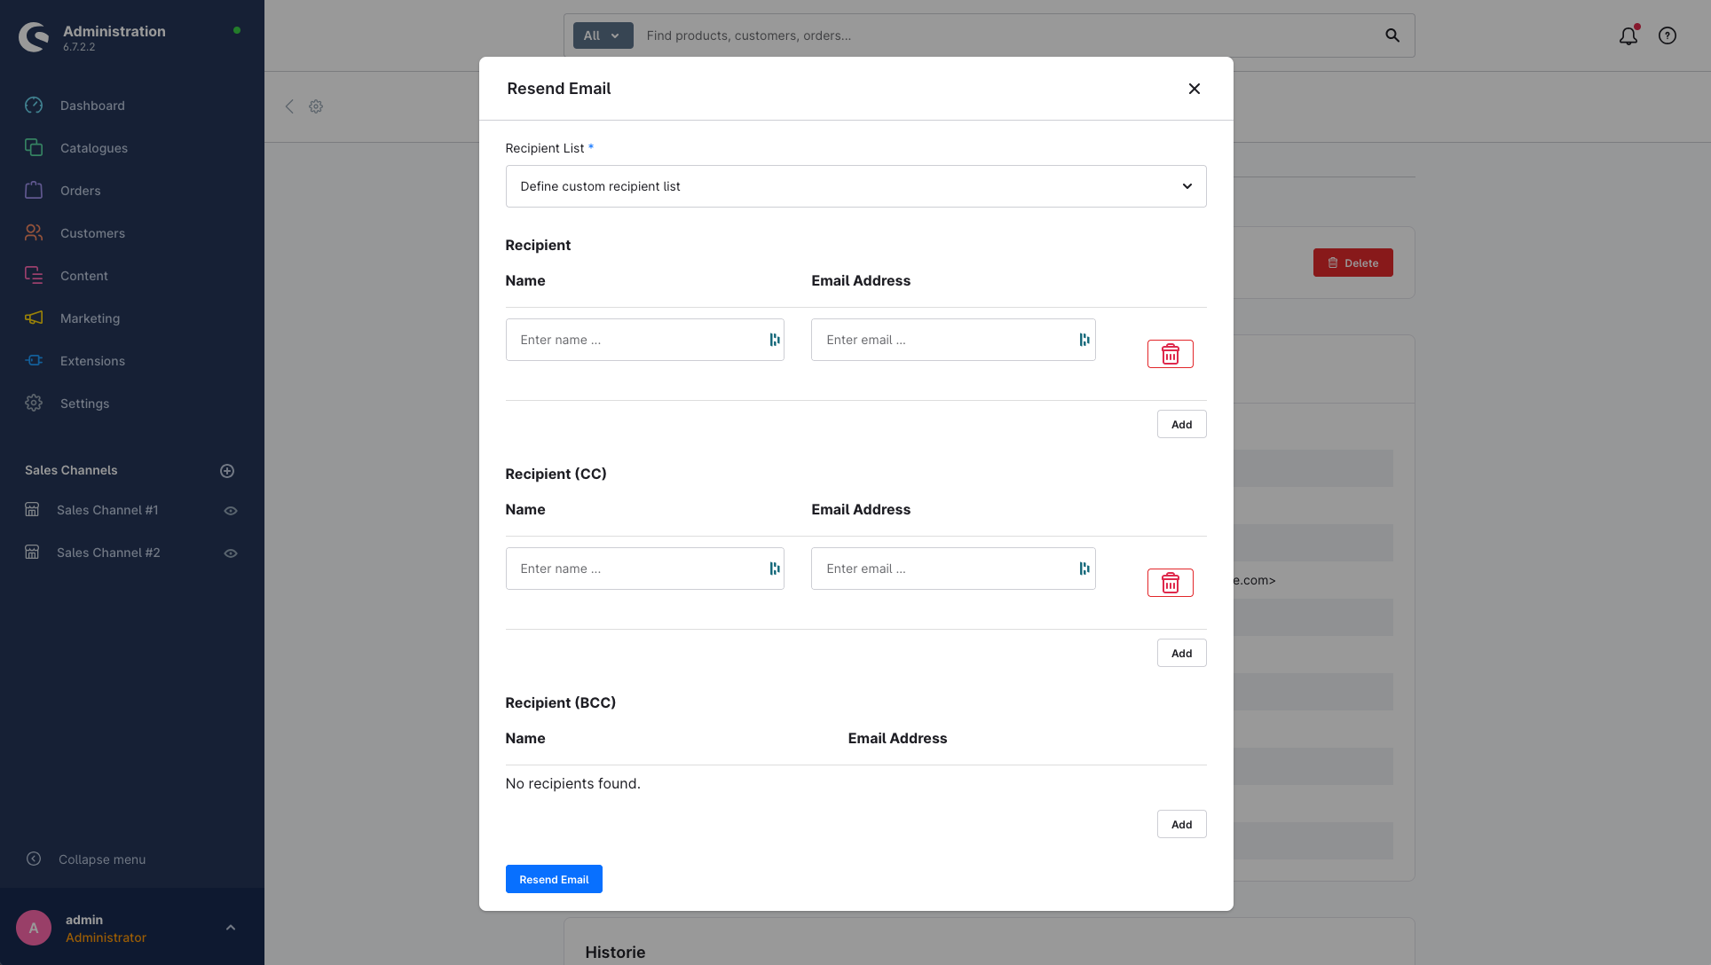1711x965 pixels.
Task: Open Orders in the sidebar menu
Action: [80, 191]
